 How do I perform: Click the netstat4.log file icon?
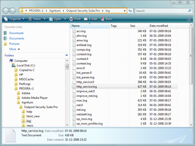[x=74, y=114]
